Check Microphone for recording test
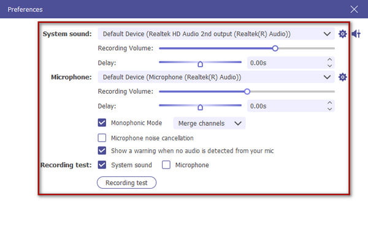The image size is (368, 245). pos(166,165)
